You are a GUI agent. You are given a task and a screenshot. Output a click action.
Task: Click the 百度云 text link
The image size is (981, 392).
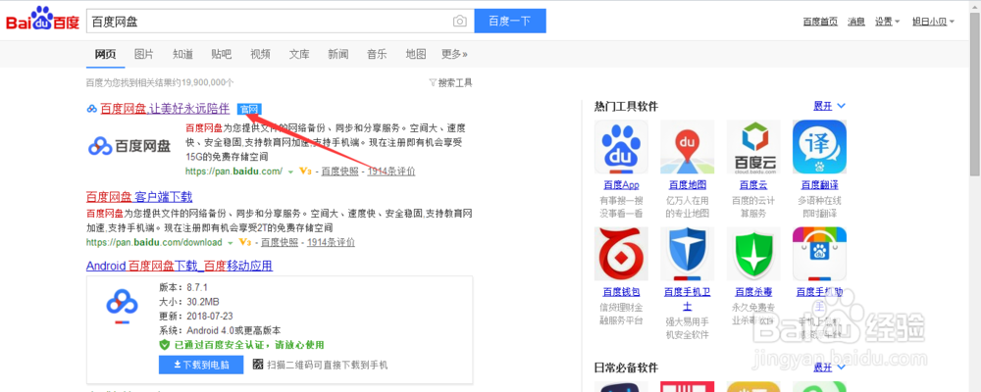click(753, 185)
